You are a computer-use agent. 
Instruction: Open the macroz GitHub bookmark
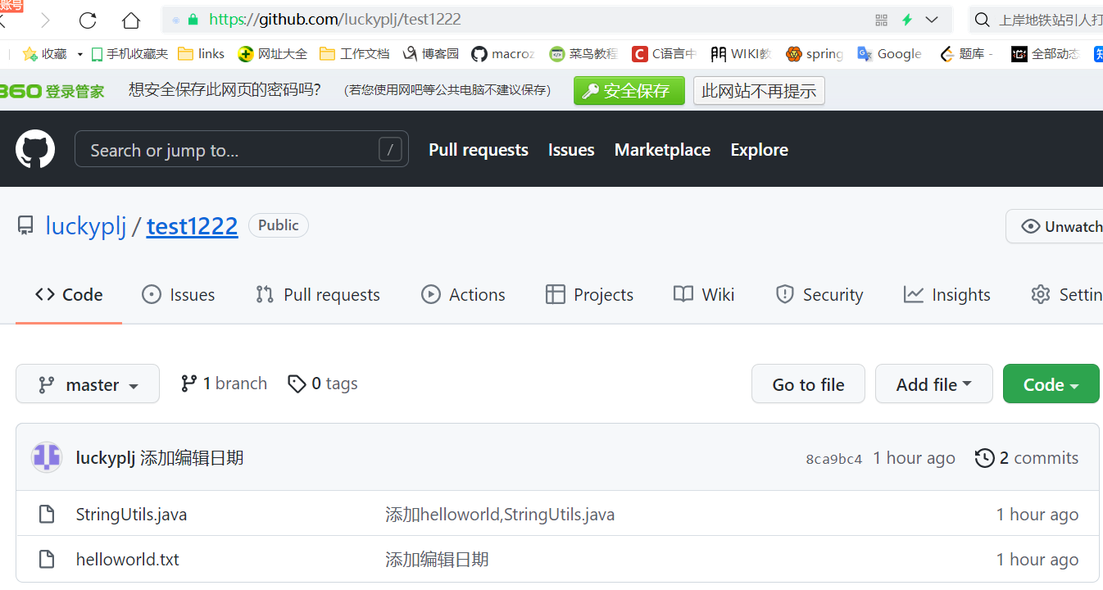pyautogui.click(x=503, y=54)
